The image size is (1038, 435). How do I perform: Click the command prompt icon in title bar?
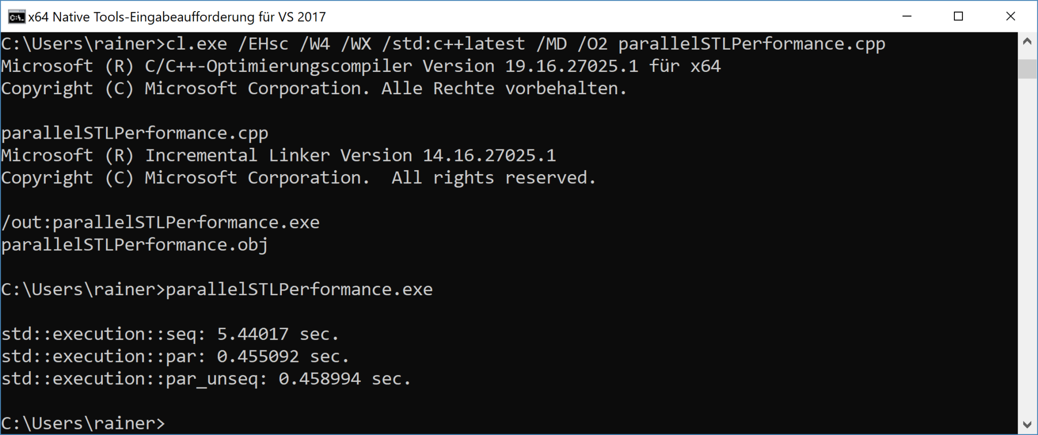(x=16, y=17)
